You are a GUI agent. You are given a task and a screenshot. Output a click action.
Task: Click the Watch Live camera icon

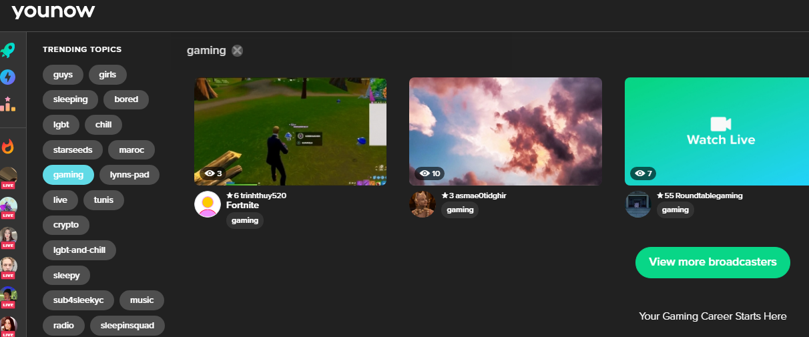(721, 123)
